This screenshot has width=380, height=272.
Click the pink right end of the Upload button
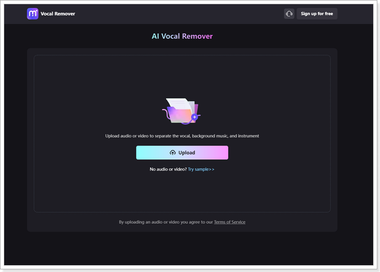click(221, 153)
